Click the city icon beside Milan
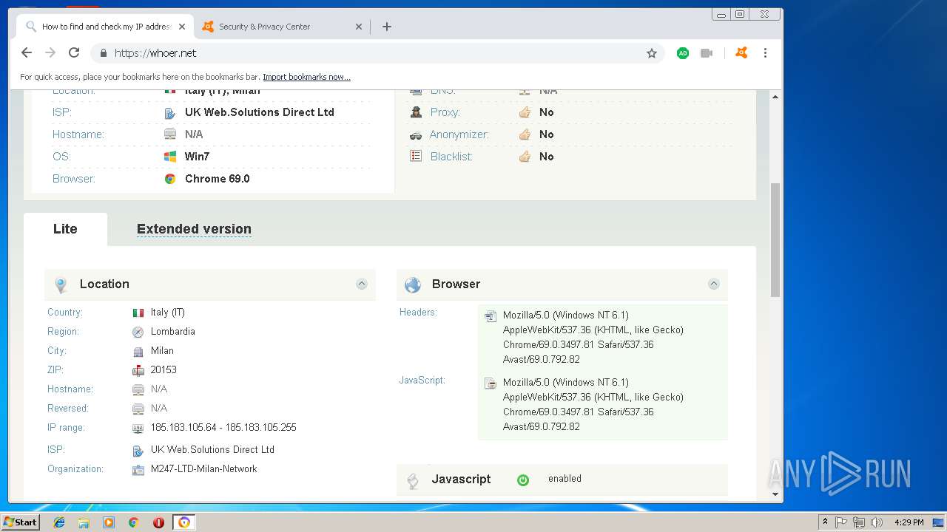Image resolution: width=947 pixels, height=532 pixels. coord(138,352)
